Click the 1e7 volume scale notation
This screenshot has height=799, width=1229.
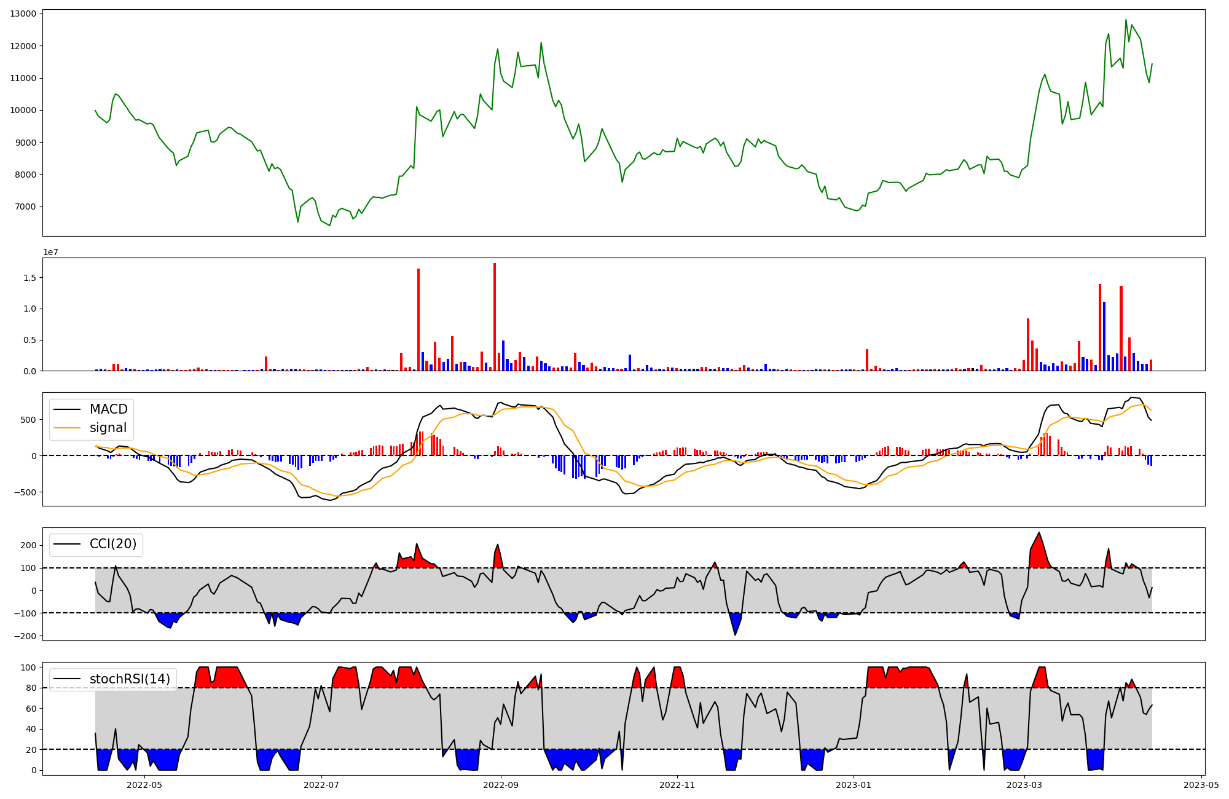click(x=50, y=252)
